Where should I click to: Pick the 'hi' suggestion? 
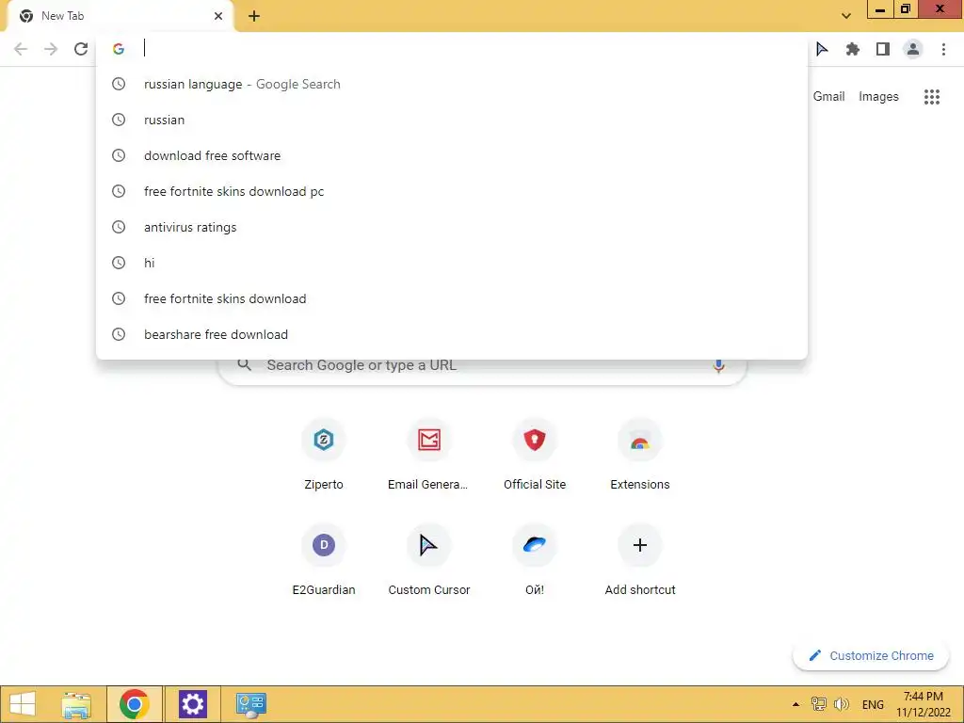451,263
